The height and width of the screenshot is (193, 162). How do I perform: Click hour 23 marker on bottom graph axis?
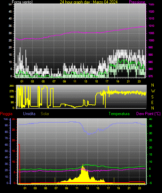(139, 188)
